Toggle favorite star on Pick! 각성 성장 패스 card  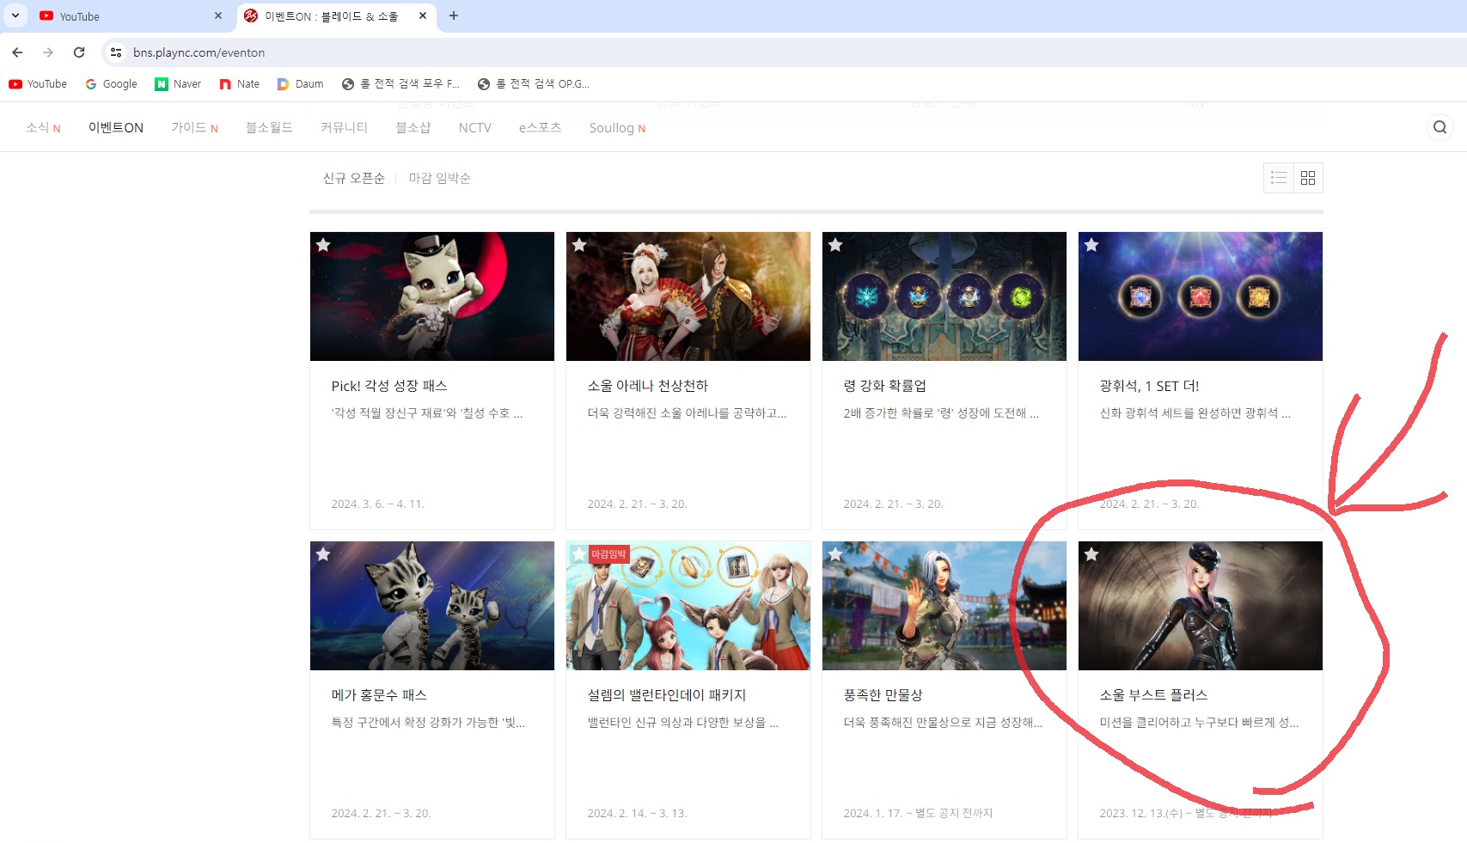[323, 244]
